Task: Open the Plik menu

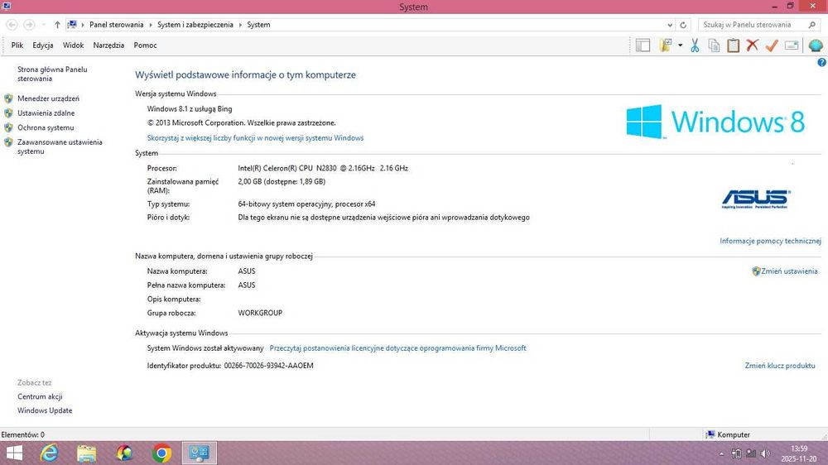Action: click(17, 46)
